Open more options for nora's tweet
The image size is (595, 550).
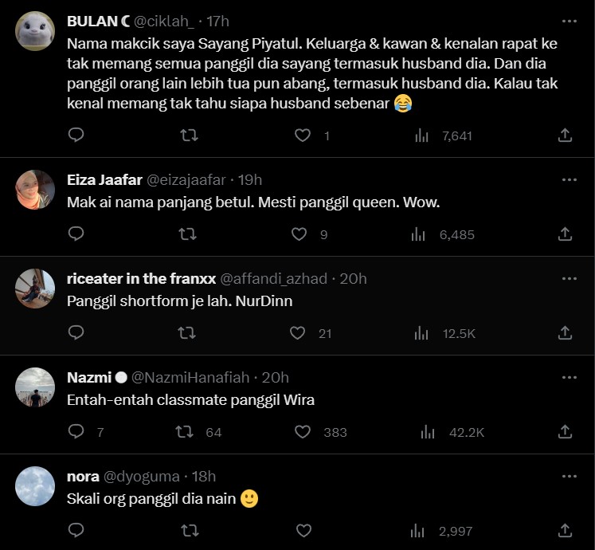tap(569, 476)
